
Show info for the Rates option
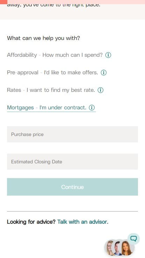pyautogui.click(x=101, y=90)
